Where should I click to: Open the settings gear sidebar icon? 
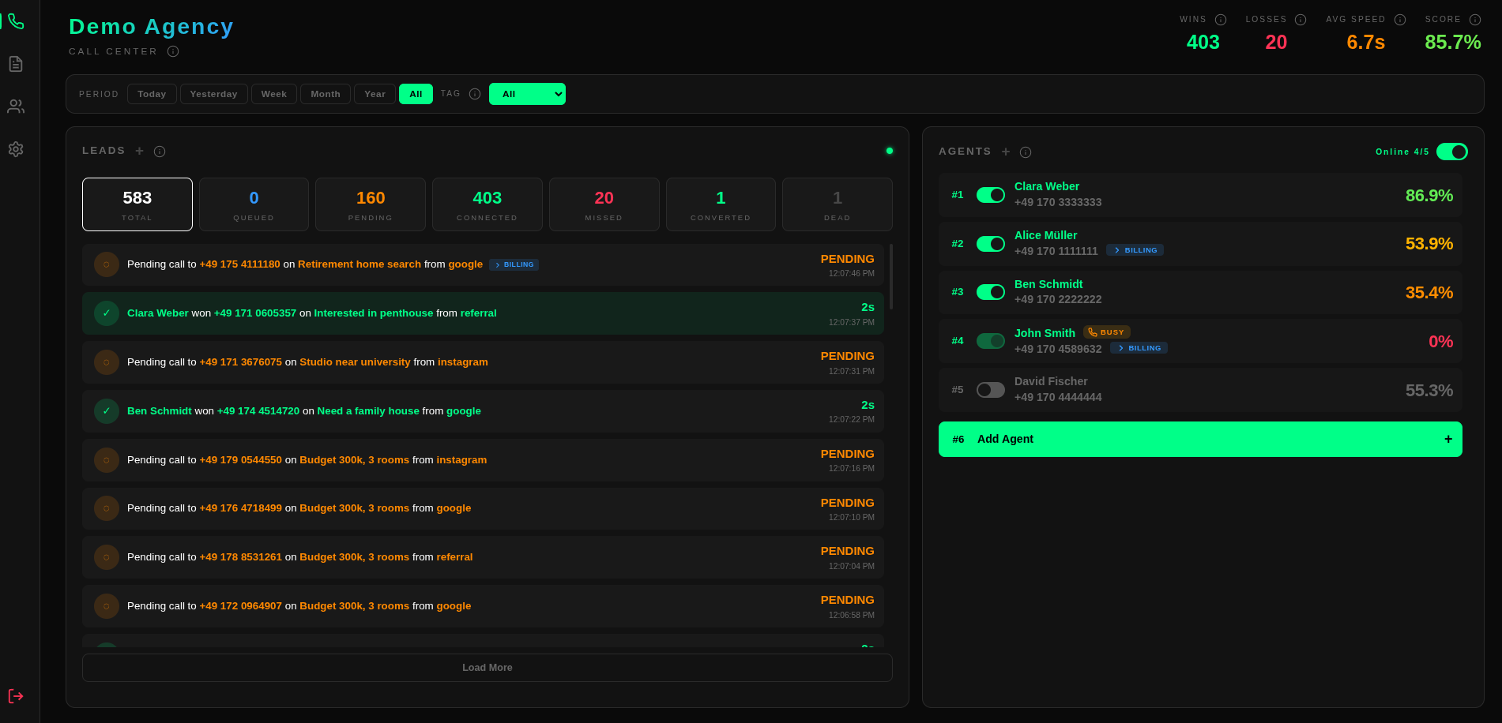coord(16,149)
